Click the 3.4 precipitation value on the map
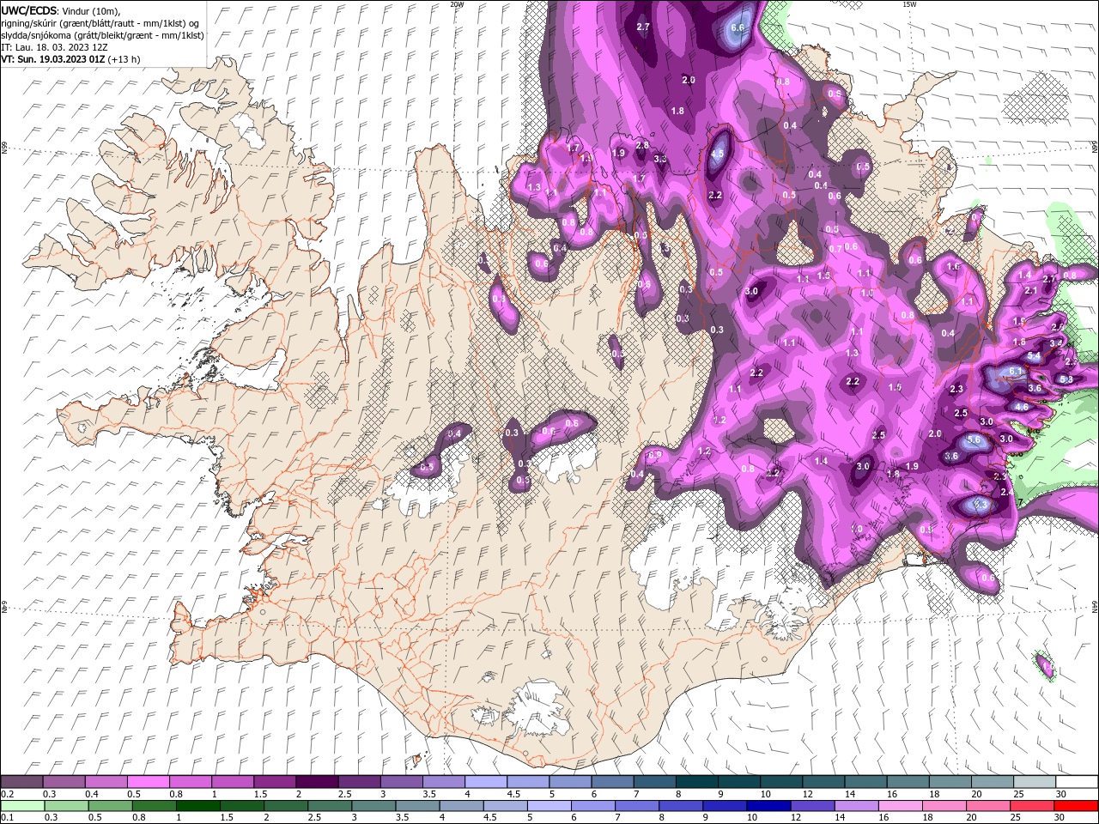 [1056, 342]
